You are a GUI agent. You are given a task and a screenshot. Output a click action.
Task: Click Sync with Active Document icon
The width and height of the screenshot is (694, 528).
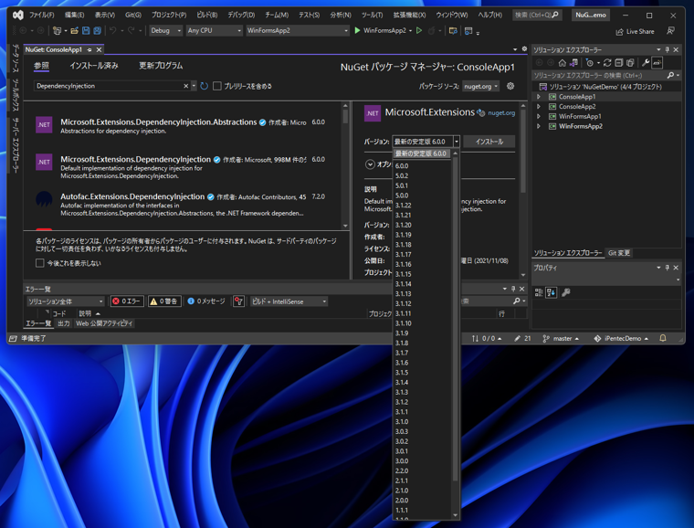607,62
